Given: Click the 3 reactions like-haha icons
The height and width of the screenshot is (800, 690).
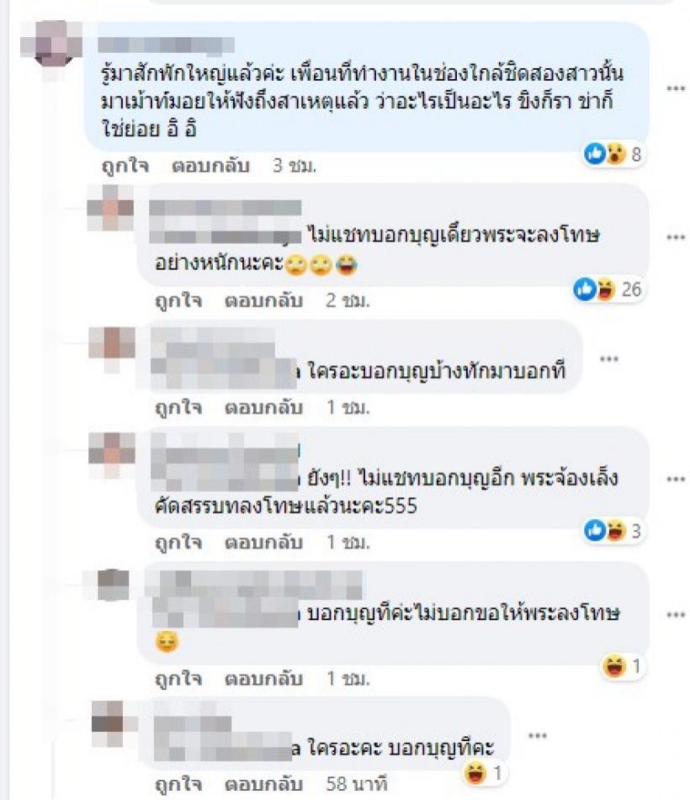Looking at the screenshot, I should click(613, 531).
